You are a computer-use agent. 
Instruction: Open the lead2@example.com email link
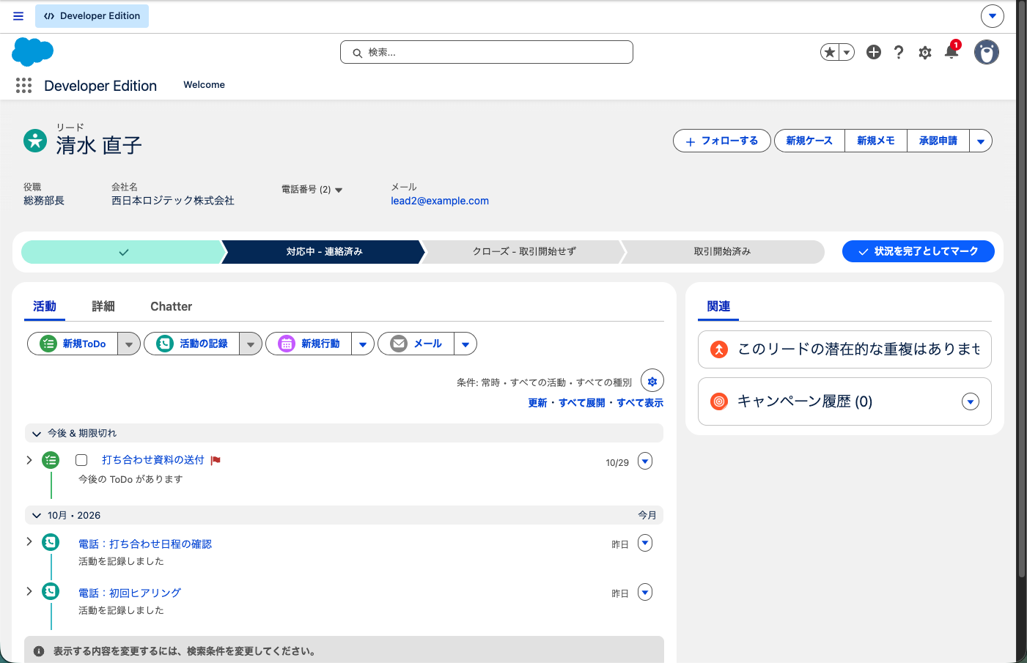click(440, 201)
